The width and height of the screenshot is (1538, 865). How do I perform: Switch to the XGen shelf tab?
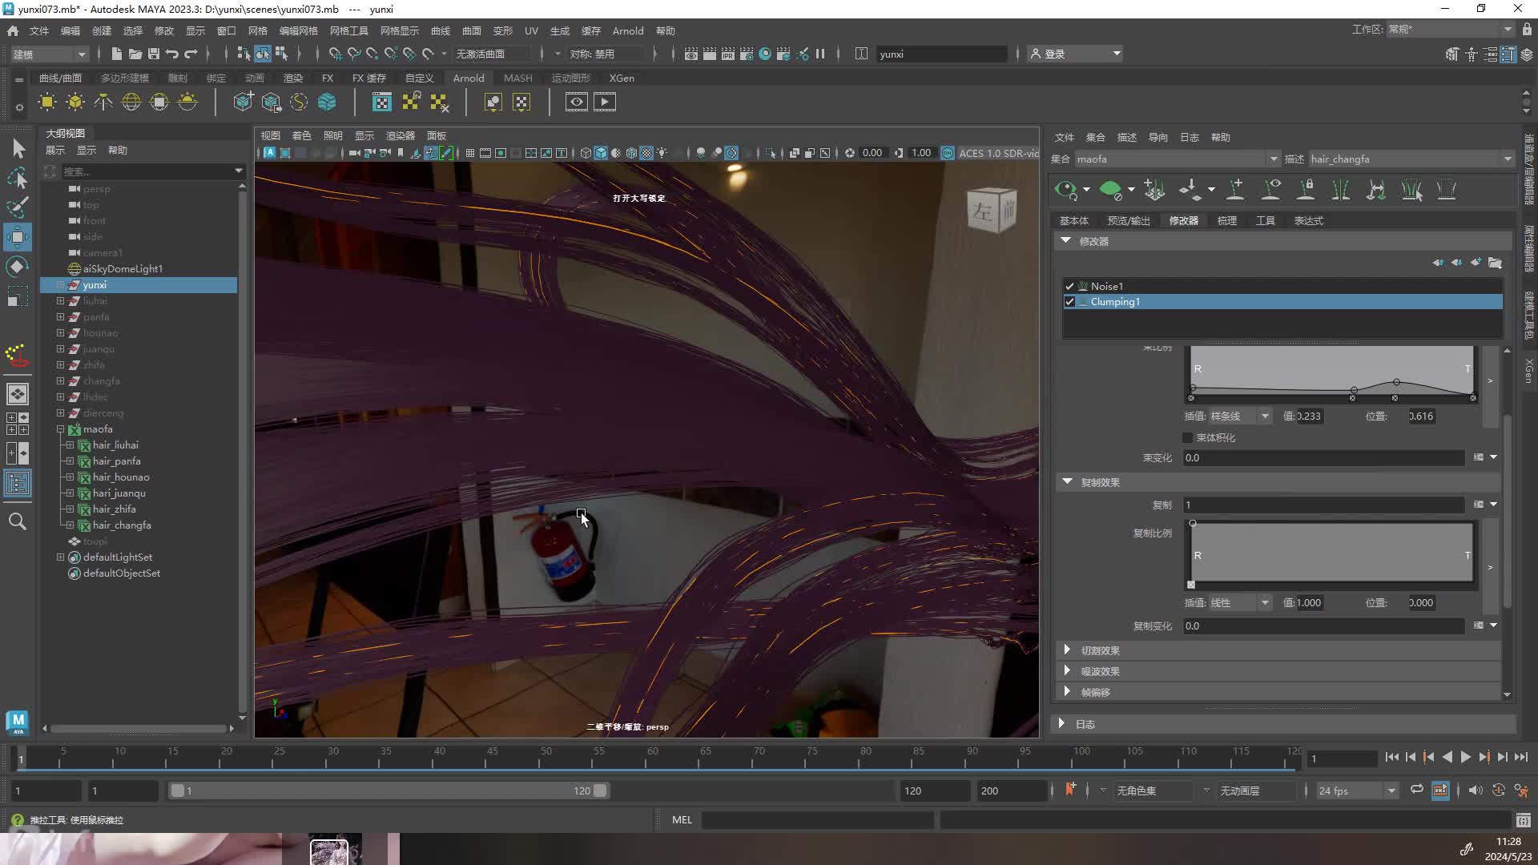tap(622, 78)
